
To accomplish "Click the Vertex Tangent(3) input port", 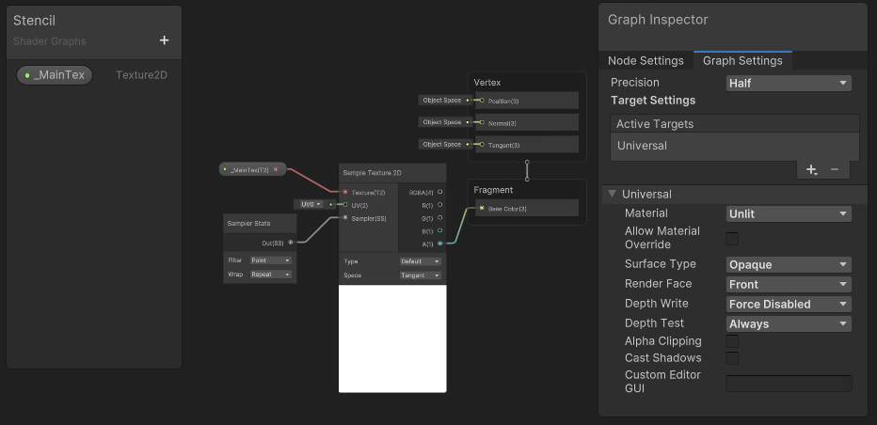I will tap(482, 145).
